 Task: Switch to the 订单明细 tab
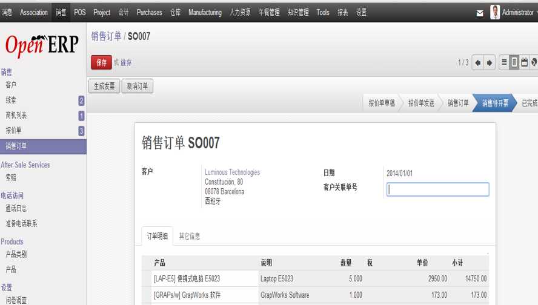(157, 236)
